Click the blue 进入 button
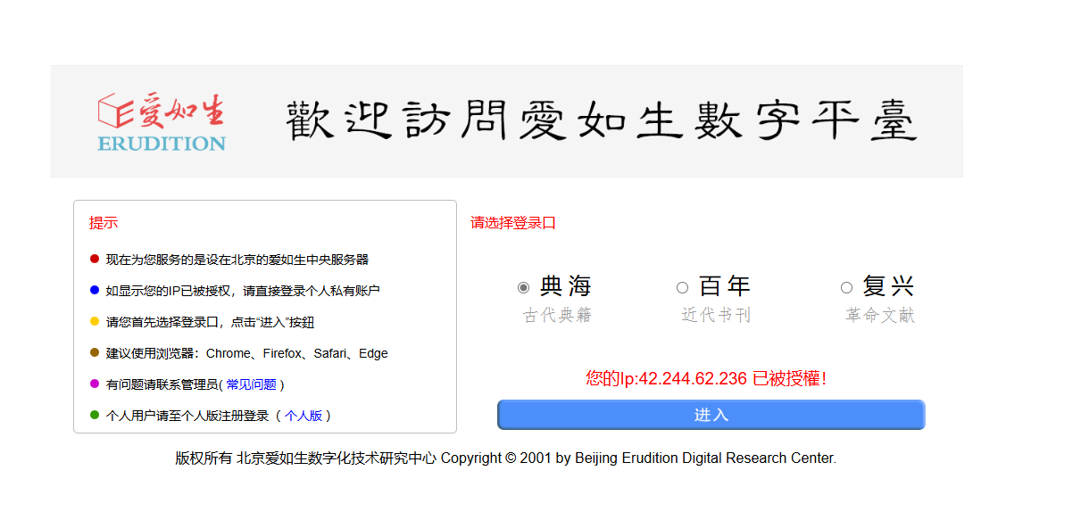The width and height of the screenshot is (1081, 520). pyautogui.click(x=711, y=415)
